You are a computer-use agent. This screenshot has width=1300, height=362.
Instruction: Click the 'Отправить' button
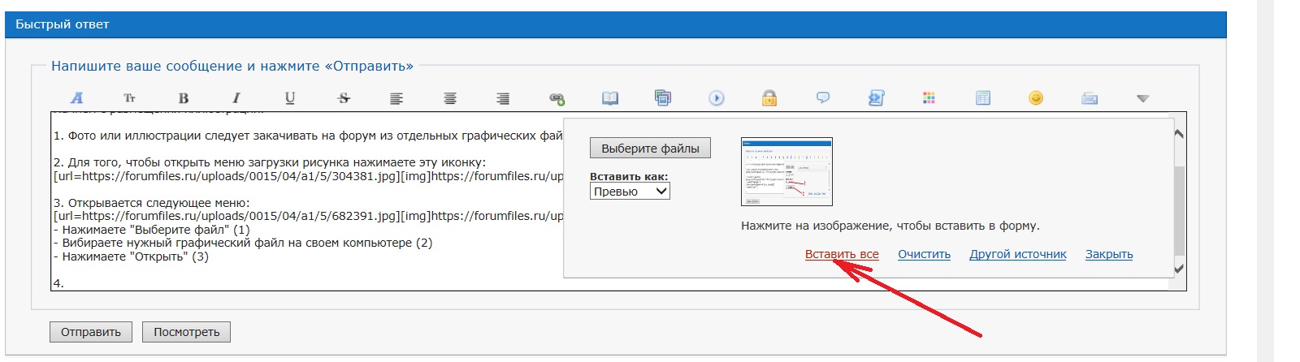coord(91,332)
